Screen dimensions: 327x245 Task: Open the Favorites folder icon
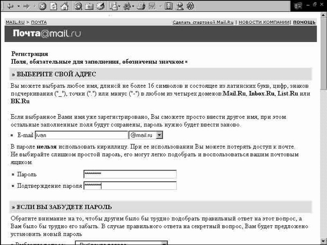click(x=89, y=7)
